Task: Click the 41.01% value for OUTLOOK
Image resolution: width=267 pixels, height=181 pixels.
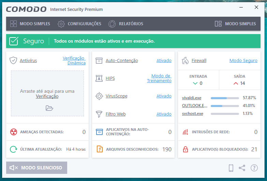Action: [249, 106]
